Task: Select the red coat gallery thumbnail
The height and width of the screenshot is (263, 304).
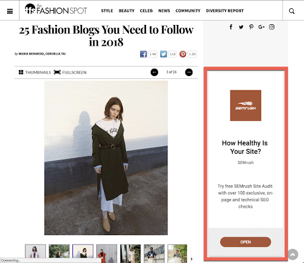Action: click(107, 254)
